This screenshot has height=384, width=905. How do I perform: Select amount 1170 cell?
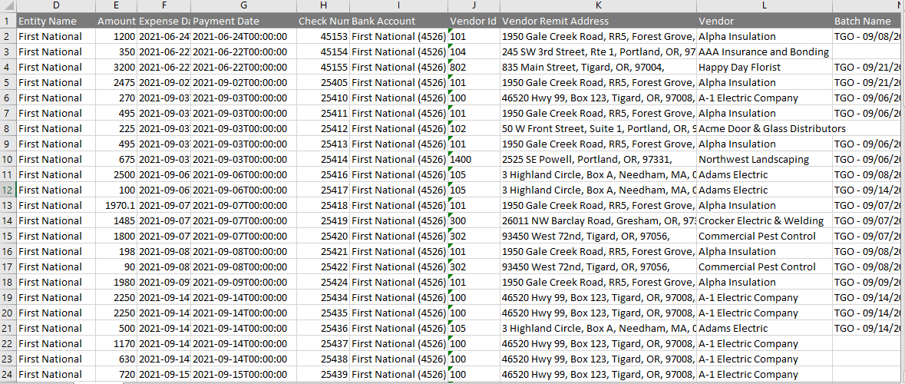tap(117, 343)
